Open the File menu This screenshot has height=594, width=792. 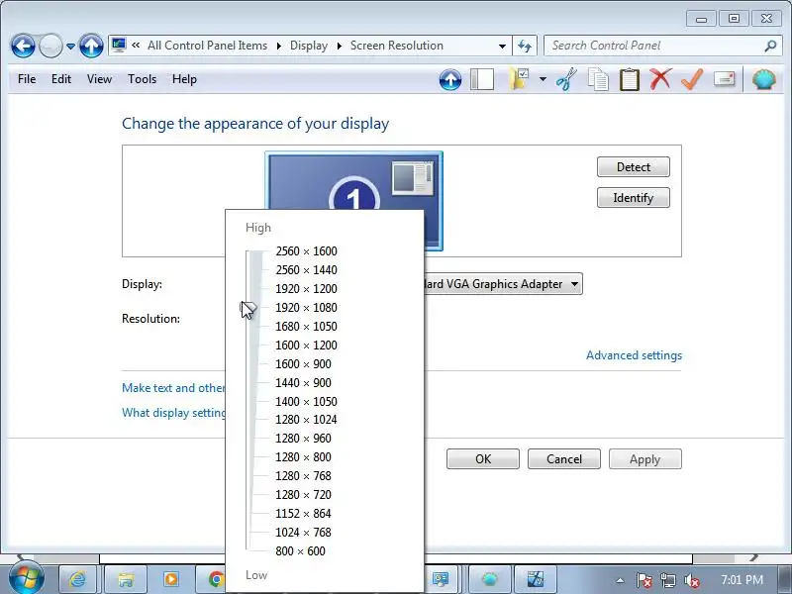(x=27, y=79)
